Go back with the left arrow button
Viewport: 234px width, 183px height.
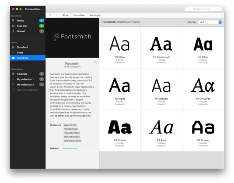(50, 15)
